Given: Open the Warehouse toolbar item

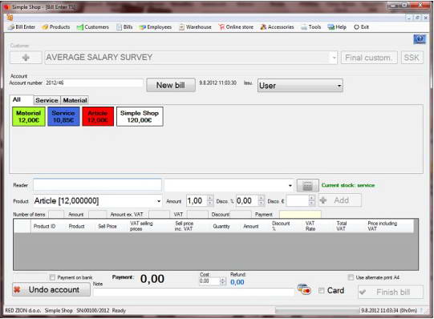Looking at the screenshot, I should click(195, 27).
